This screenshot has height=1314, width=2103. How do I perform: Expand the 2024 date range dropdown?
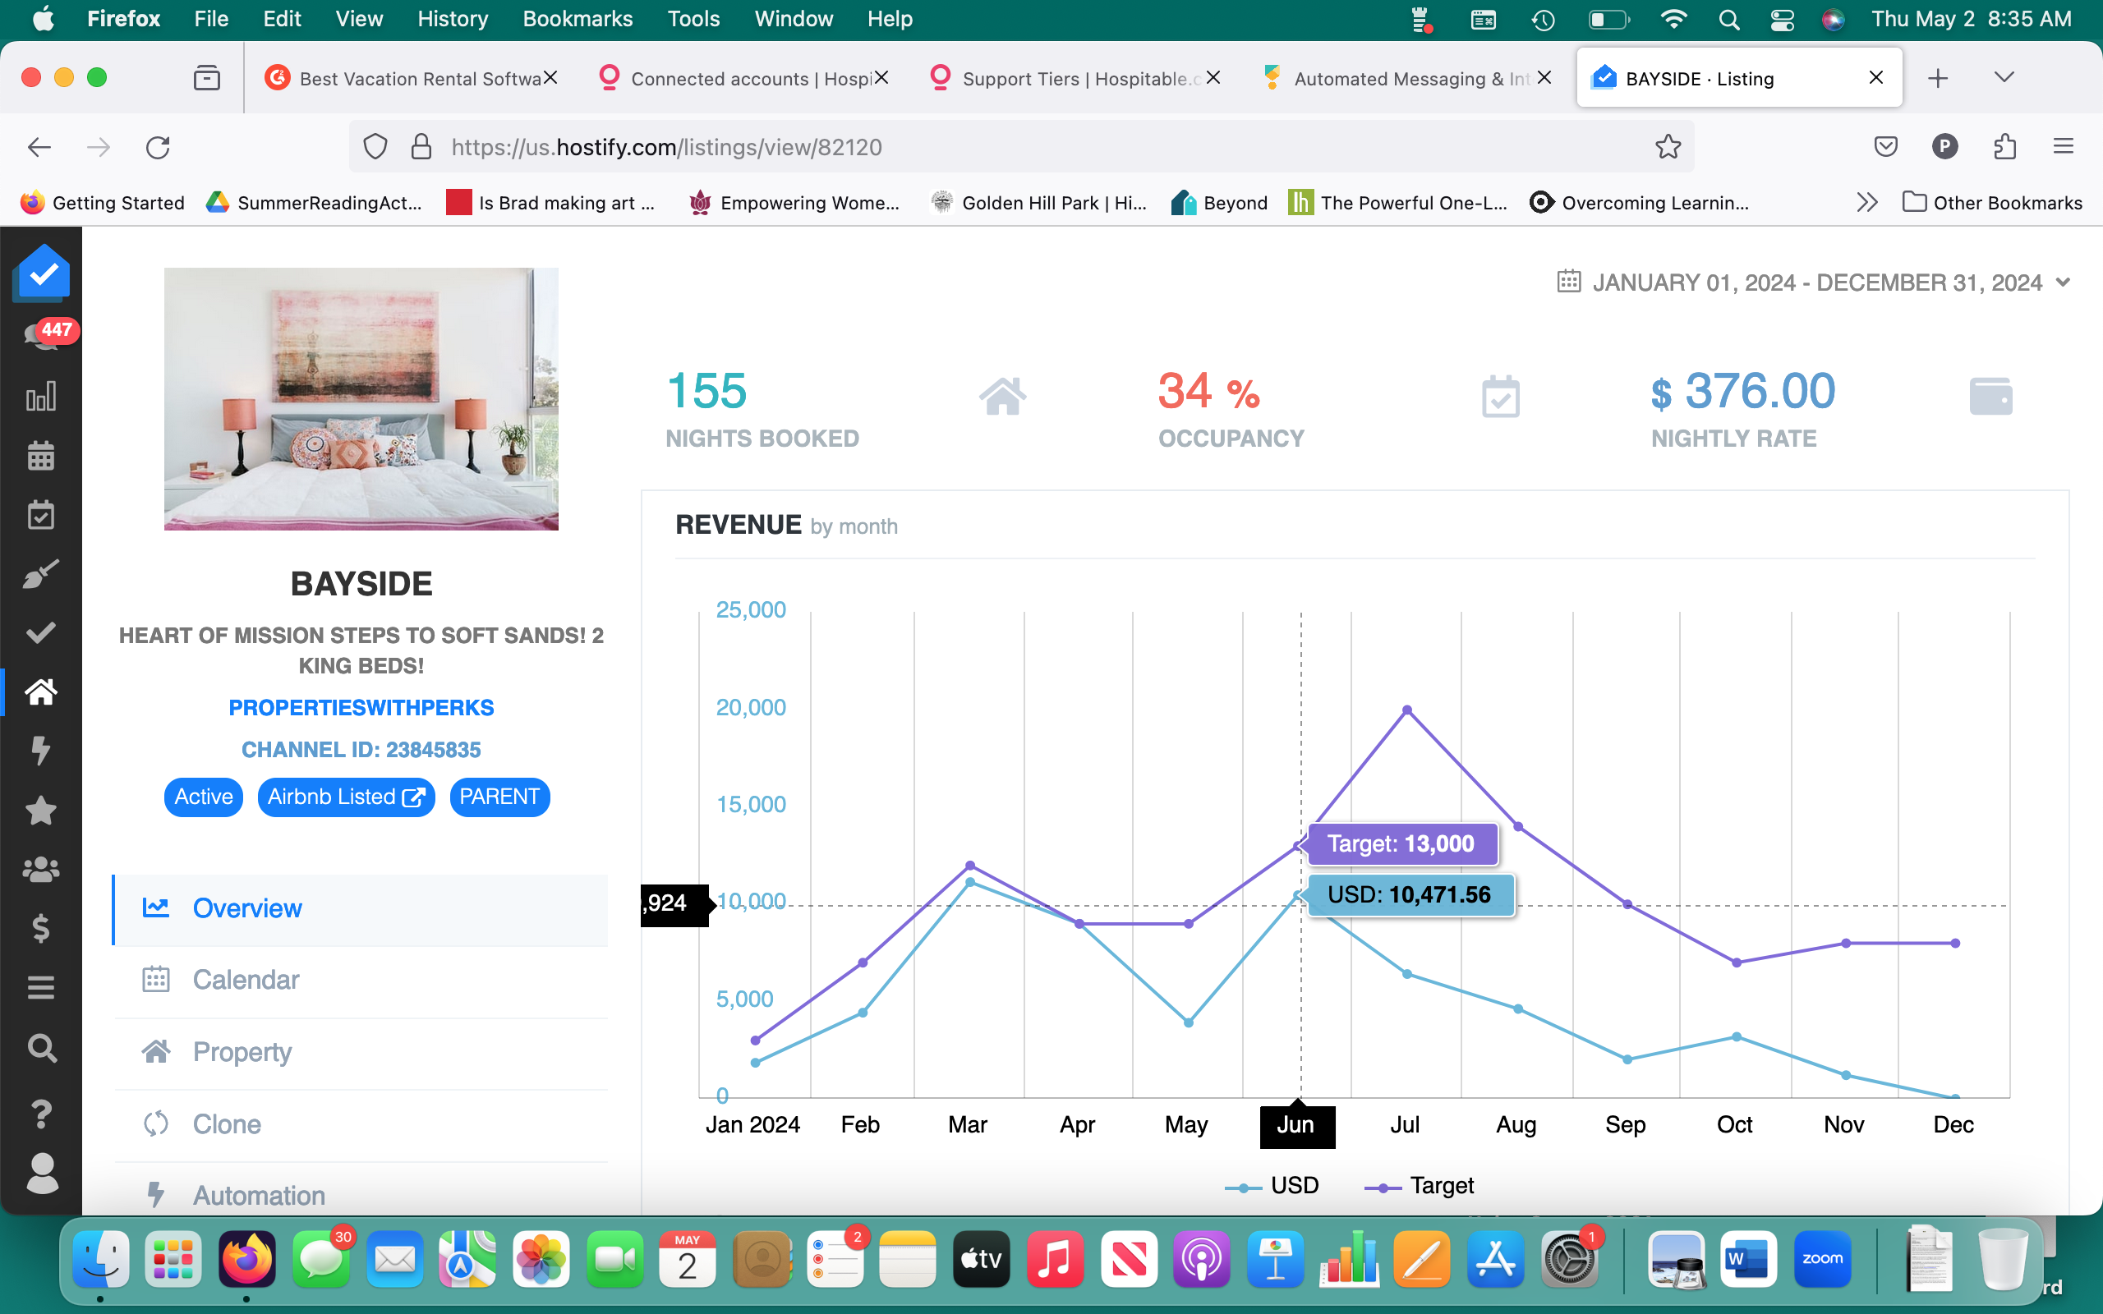coord(1815,283)
